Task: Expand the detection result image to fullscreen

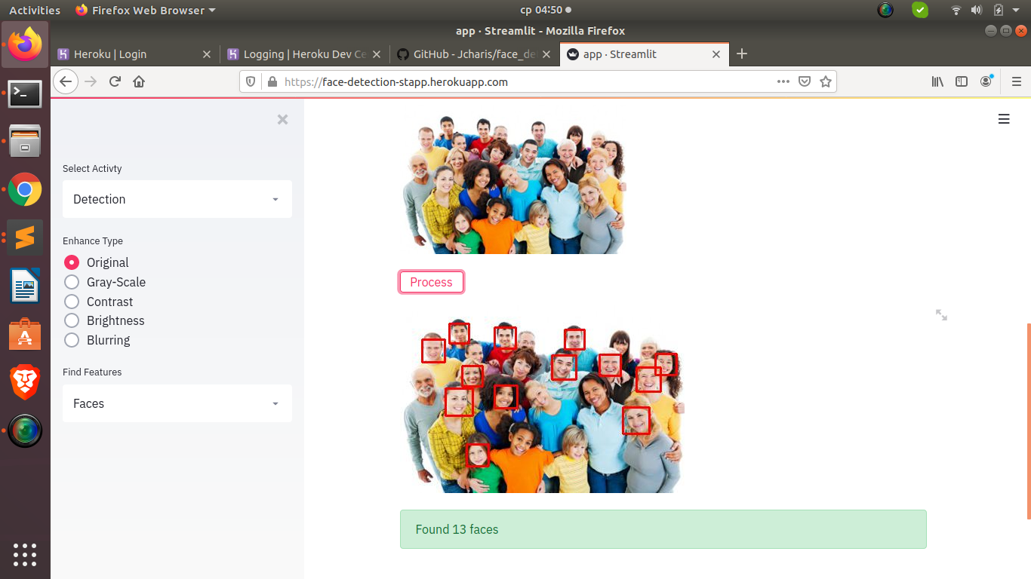Action: pos(940,314)
